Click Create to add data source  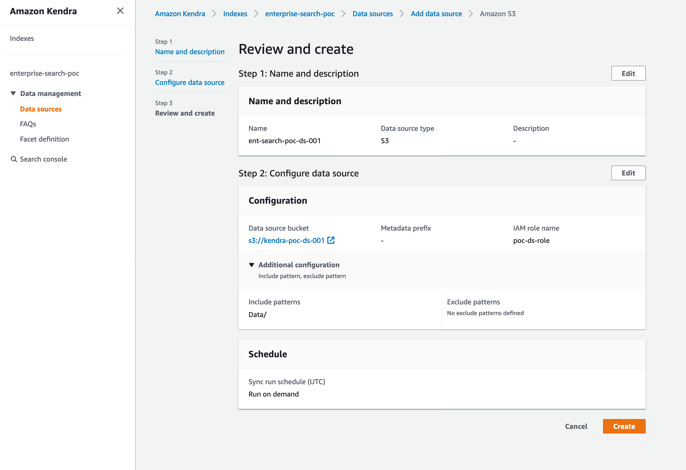point(624,426)
